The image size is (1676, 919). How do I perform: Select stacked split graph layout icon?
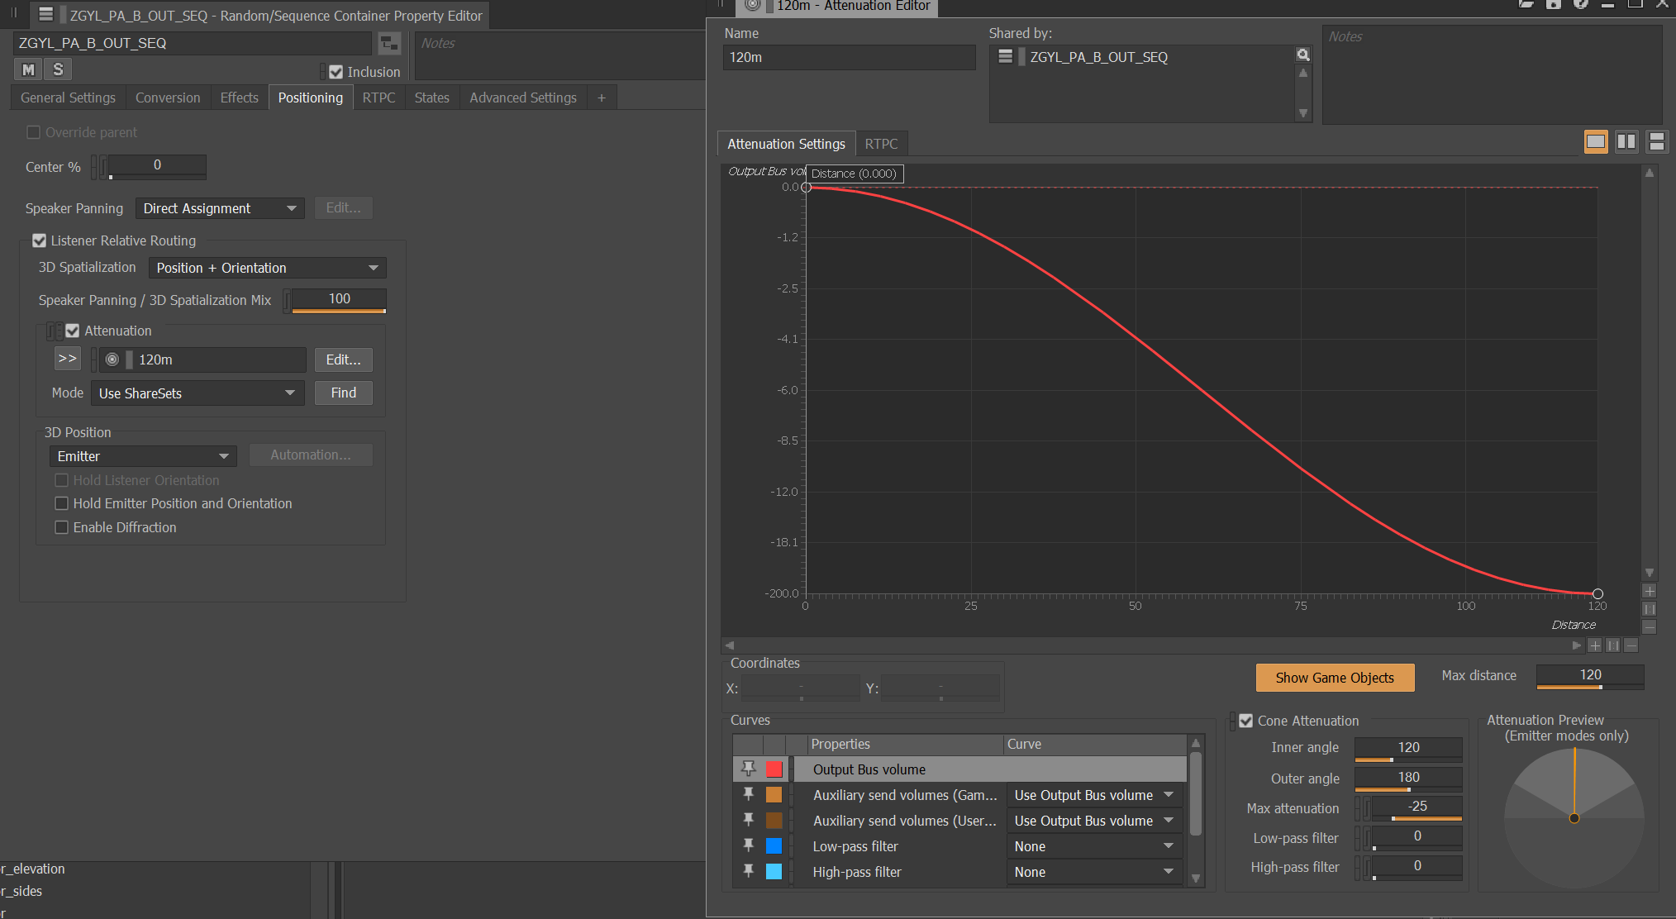point(1656,141)
